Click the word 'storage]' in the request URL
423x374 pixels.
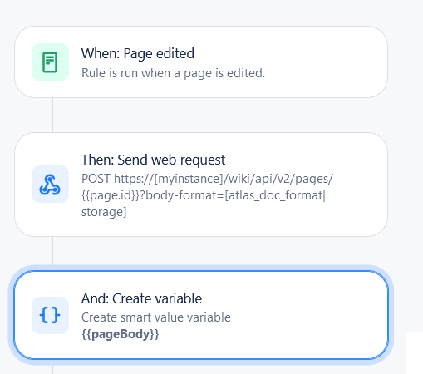104,212
